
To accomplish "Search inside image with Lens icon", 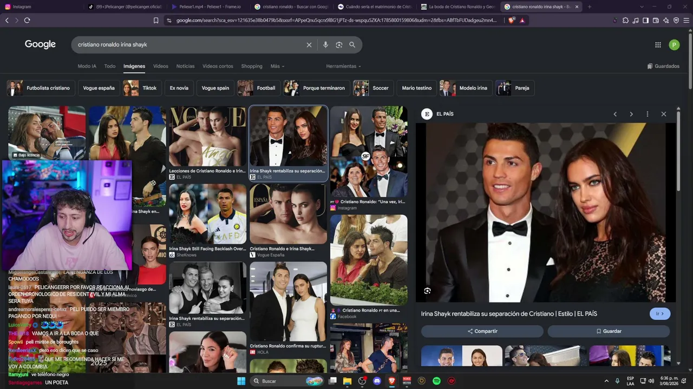I will tap(427, 291).
